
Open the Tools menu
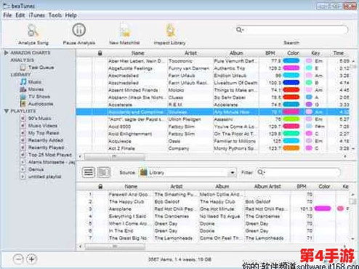[x=55, y=15]
